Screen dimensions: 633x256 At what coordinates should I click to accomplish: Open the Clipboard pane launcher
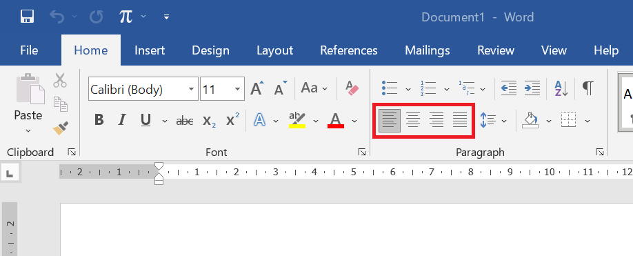(72, 152)
